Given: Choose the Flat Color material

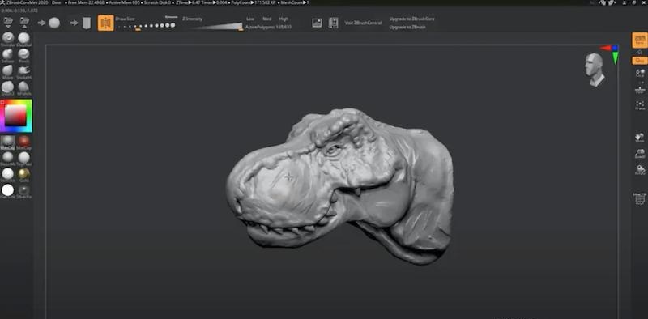Looking at the screenshot, I should pyautogui.click(x=8, y=191).
